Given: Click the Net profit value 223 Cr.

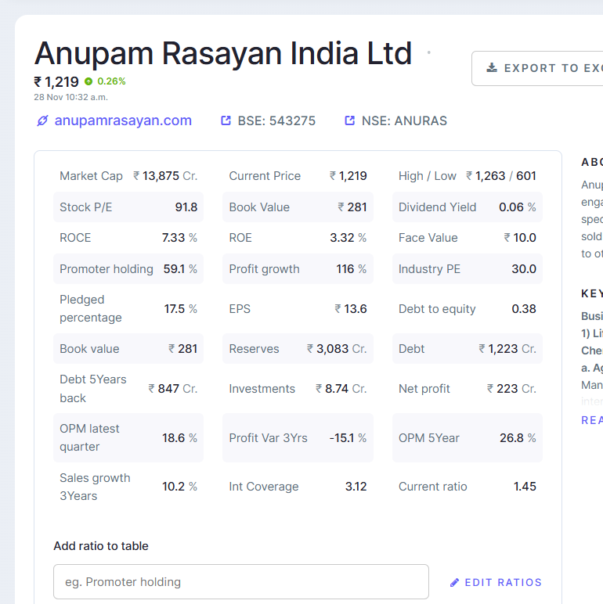Looking at the screenshot, I should pos(511,389).
